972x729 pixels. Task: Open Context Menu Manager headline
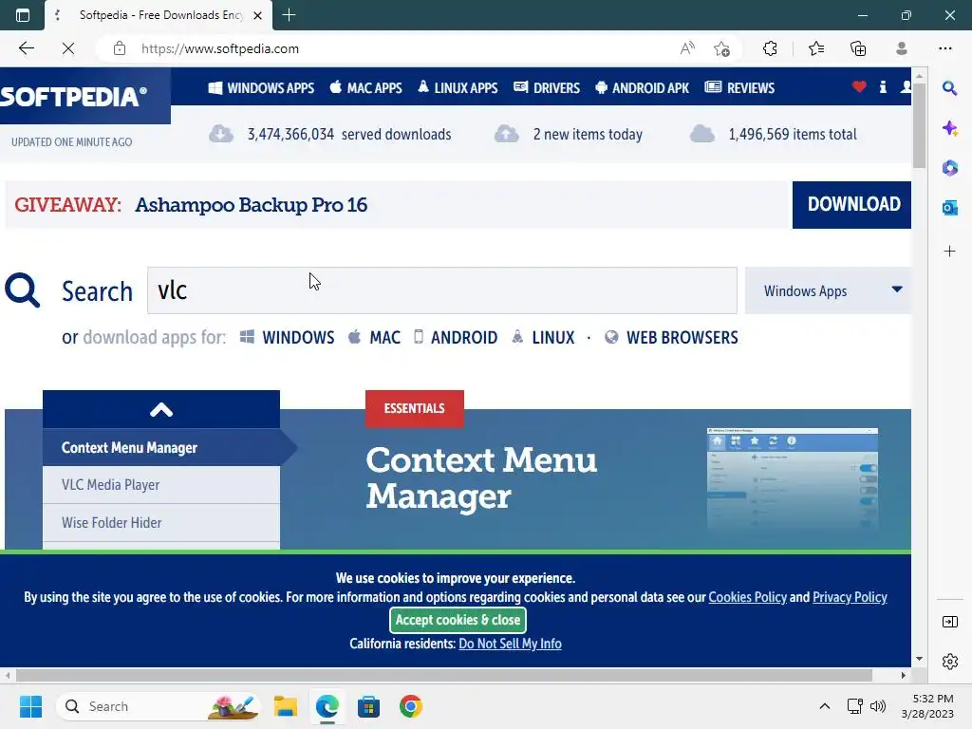tap(481, 478)
